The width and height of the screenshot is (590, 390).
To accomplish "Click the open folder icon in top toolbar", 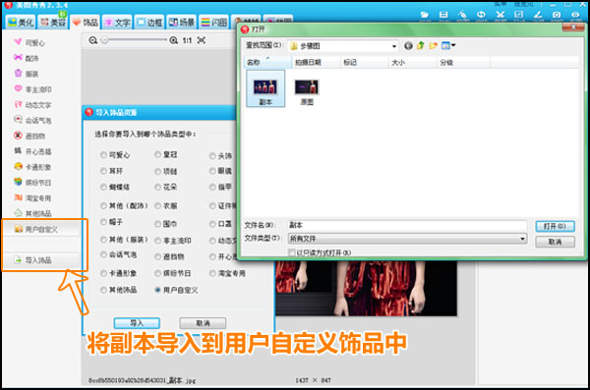I will (425, 15).
